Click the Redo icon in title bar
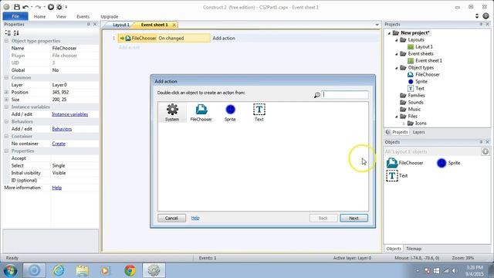 pyautogui.click(x=38, y=7)
